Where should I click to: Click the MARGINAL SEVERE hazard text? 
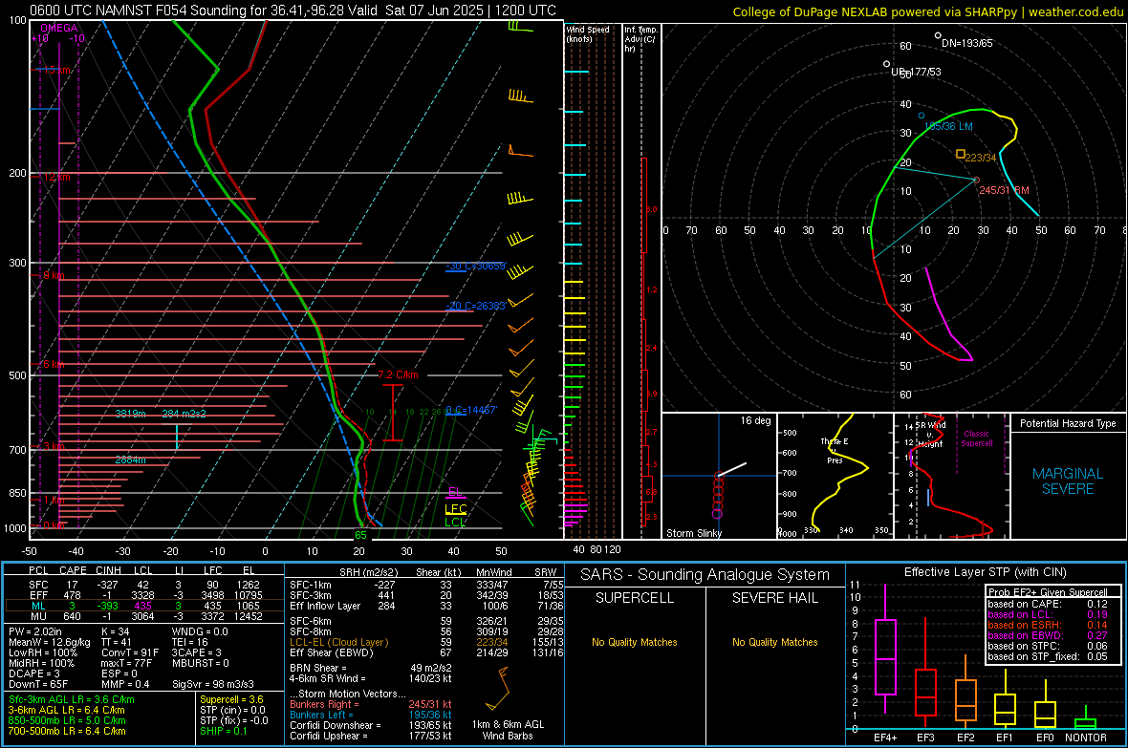point(1068,481)
